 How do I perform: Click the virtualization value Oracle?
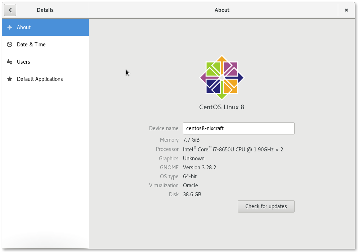pyautogui.click(x=191, y=185)
